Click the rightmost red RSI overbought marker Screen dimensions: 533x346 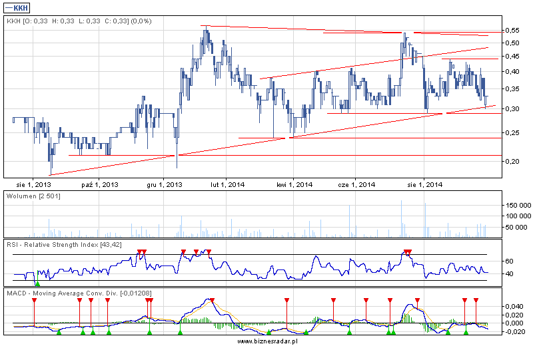click(409, 252)
